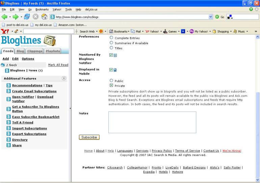Screen dimensions: 260x183
Task: Click the page scrollbar down arrow
Action: click(258, 180)
